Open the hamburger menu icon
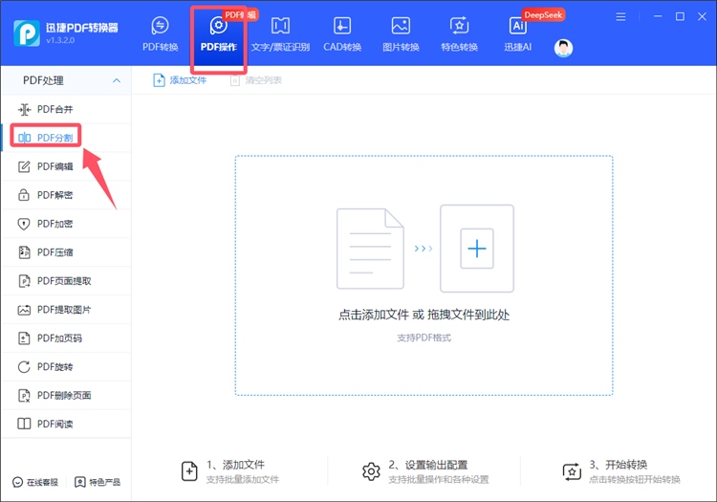The width and height of the screenshot is (717, 502). [620, 17]
